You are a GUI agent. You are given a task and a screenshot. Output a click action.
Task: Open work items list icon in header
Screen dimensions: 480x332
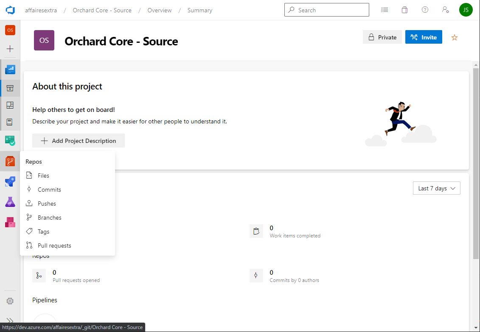tap(385, 10)
